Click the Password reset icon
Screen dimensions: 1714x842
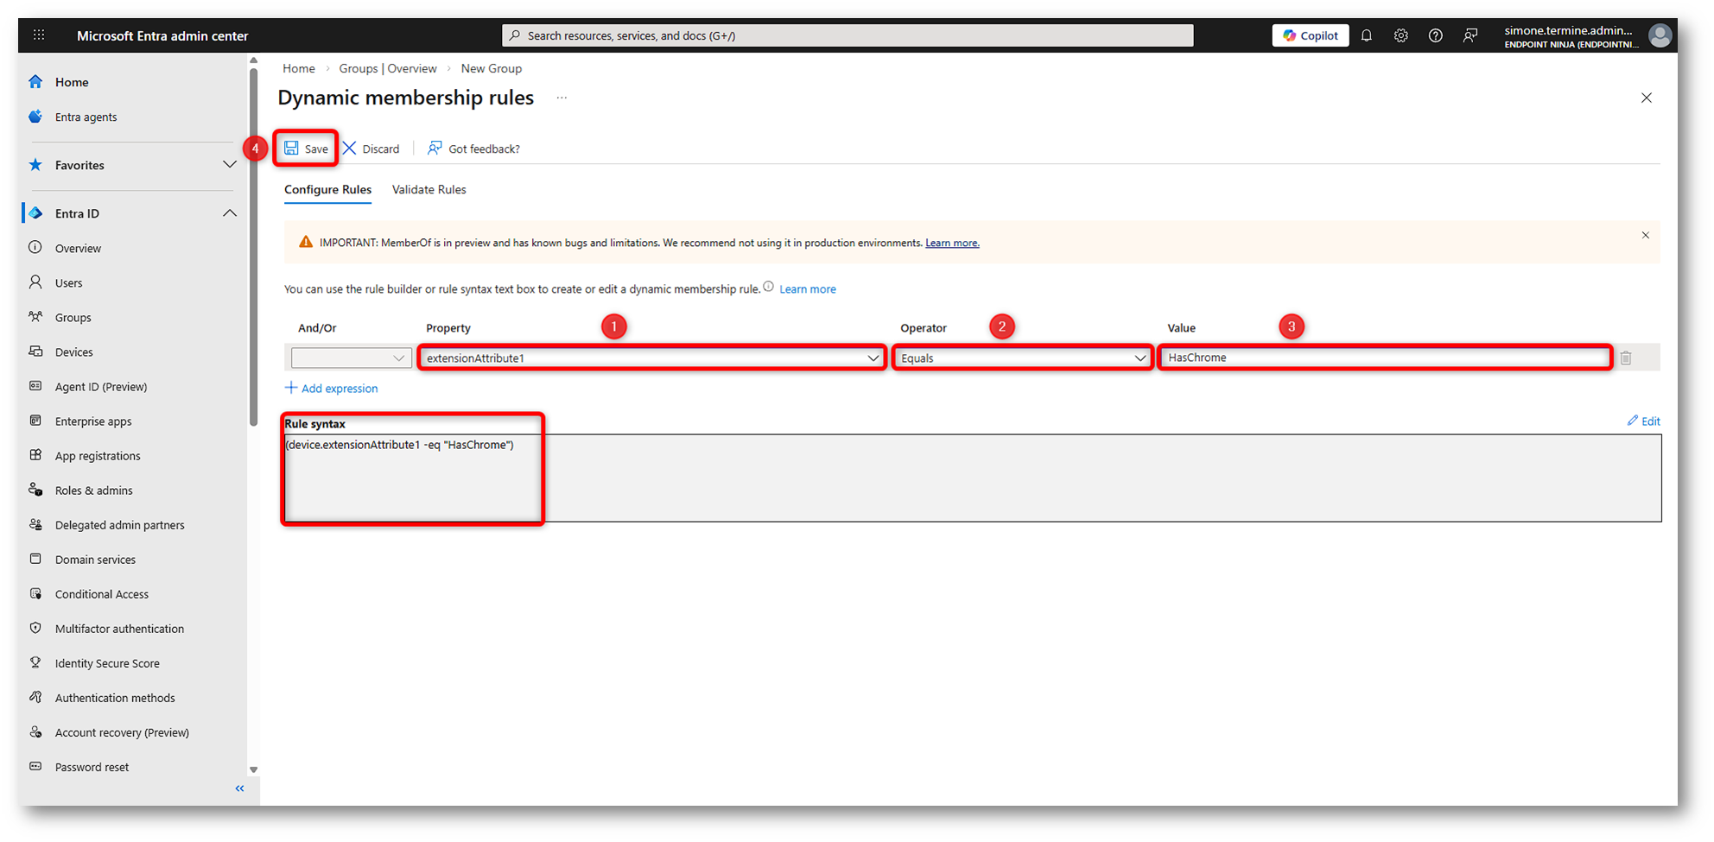tap(35, 766)
